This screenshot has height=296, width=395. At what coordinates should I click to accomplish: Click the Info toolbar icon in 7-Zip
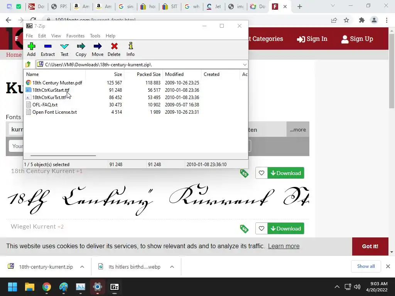pos(130,49)
